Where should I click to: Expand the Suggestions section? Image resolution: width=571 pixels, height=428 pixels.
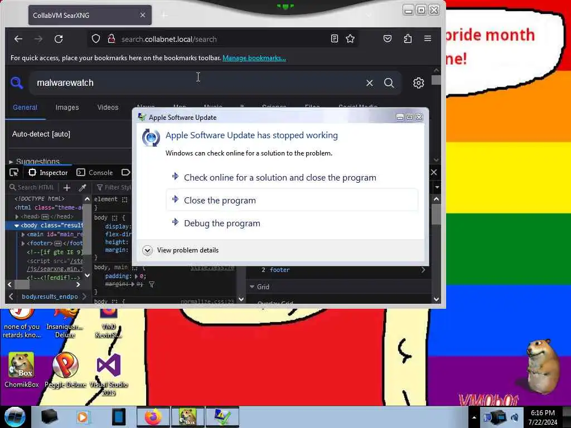tap(35, 161)
